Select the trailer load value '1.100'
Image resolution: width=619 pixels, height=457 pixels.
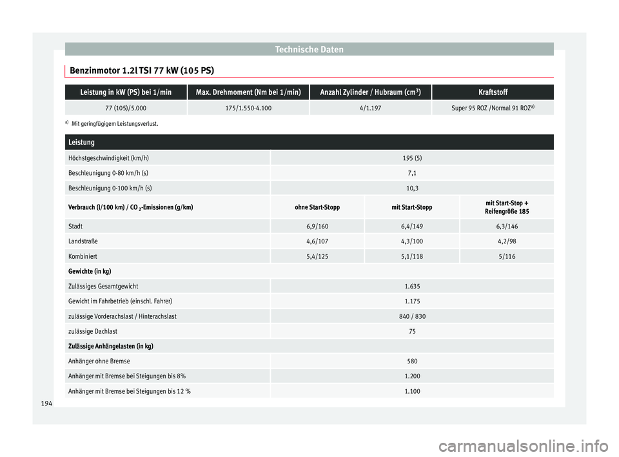412,391
